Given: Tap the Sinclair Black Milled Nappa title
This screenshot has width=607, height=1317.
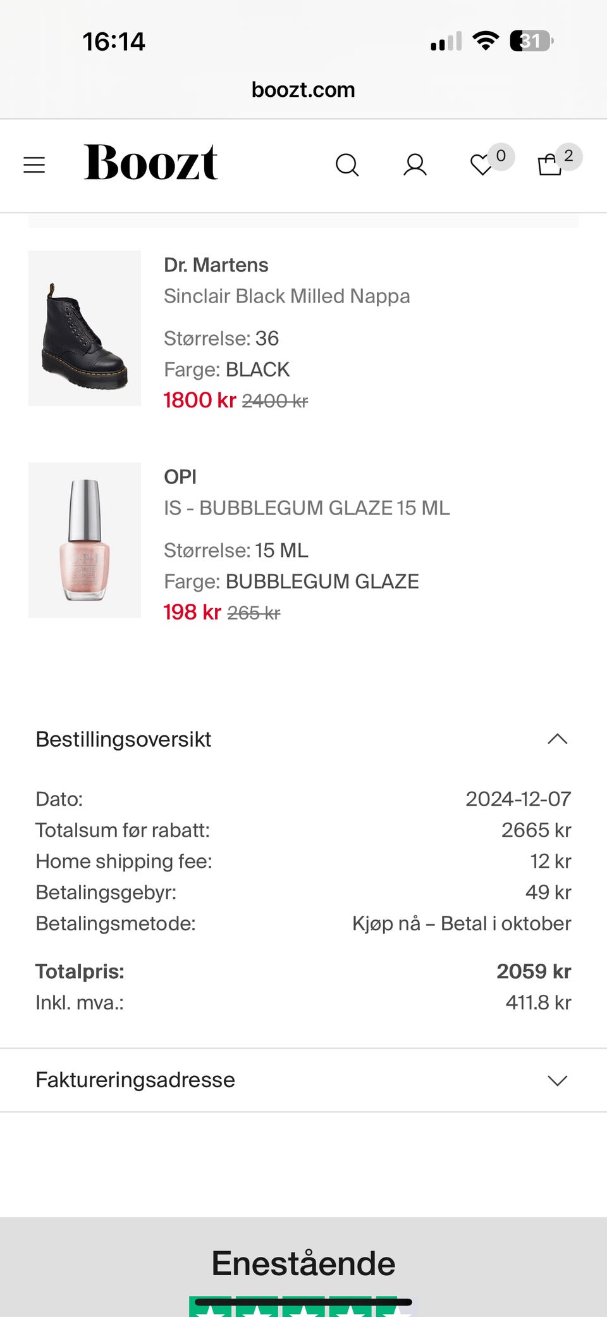Looking at the screenshot, I should [x=287, y=296].
